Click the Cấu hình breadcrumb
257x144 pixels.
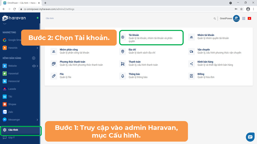point(50,18)
